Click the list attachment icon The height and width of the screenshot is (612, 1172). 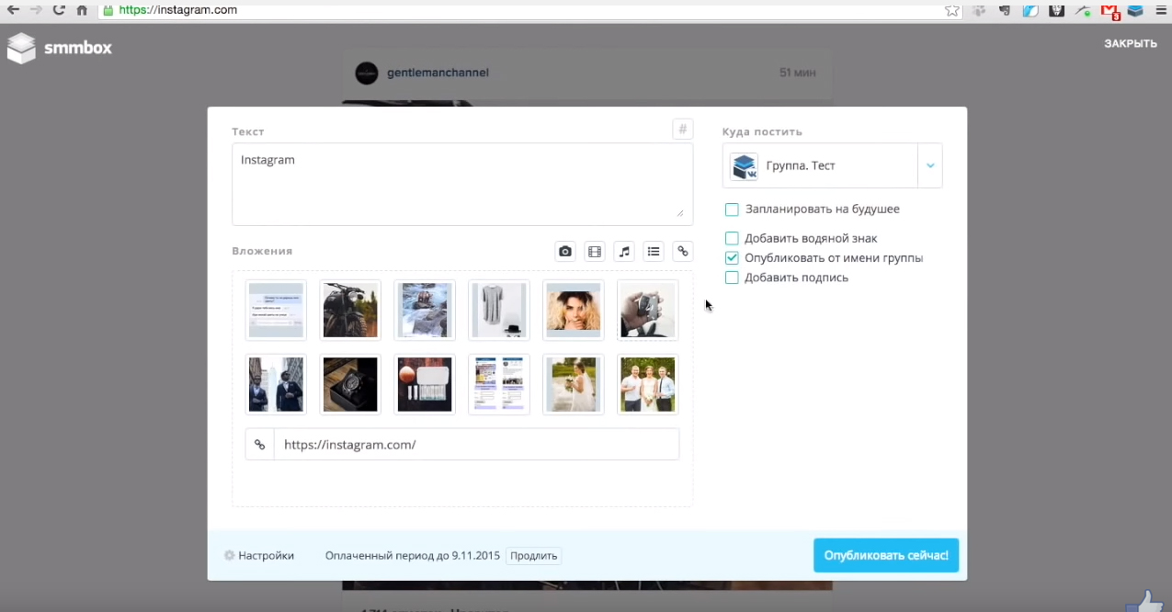tap(654, 251)
